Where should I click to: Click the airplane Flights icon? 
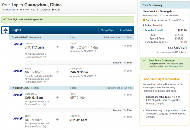tap(6, 30)
